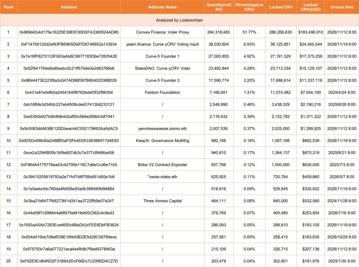Click locked USD value $692,539
The height and width of the screenshot is (267, 359).
tap(311, 141)
